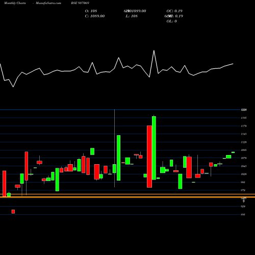Click the 'OL: 0' value

pos(171,21)
